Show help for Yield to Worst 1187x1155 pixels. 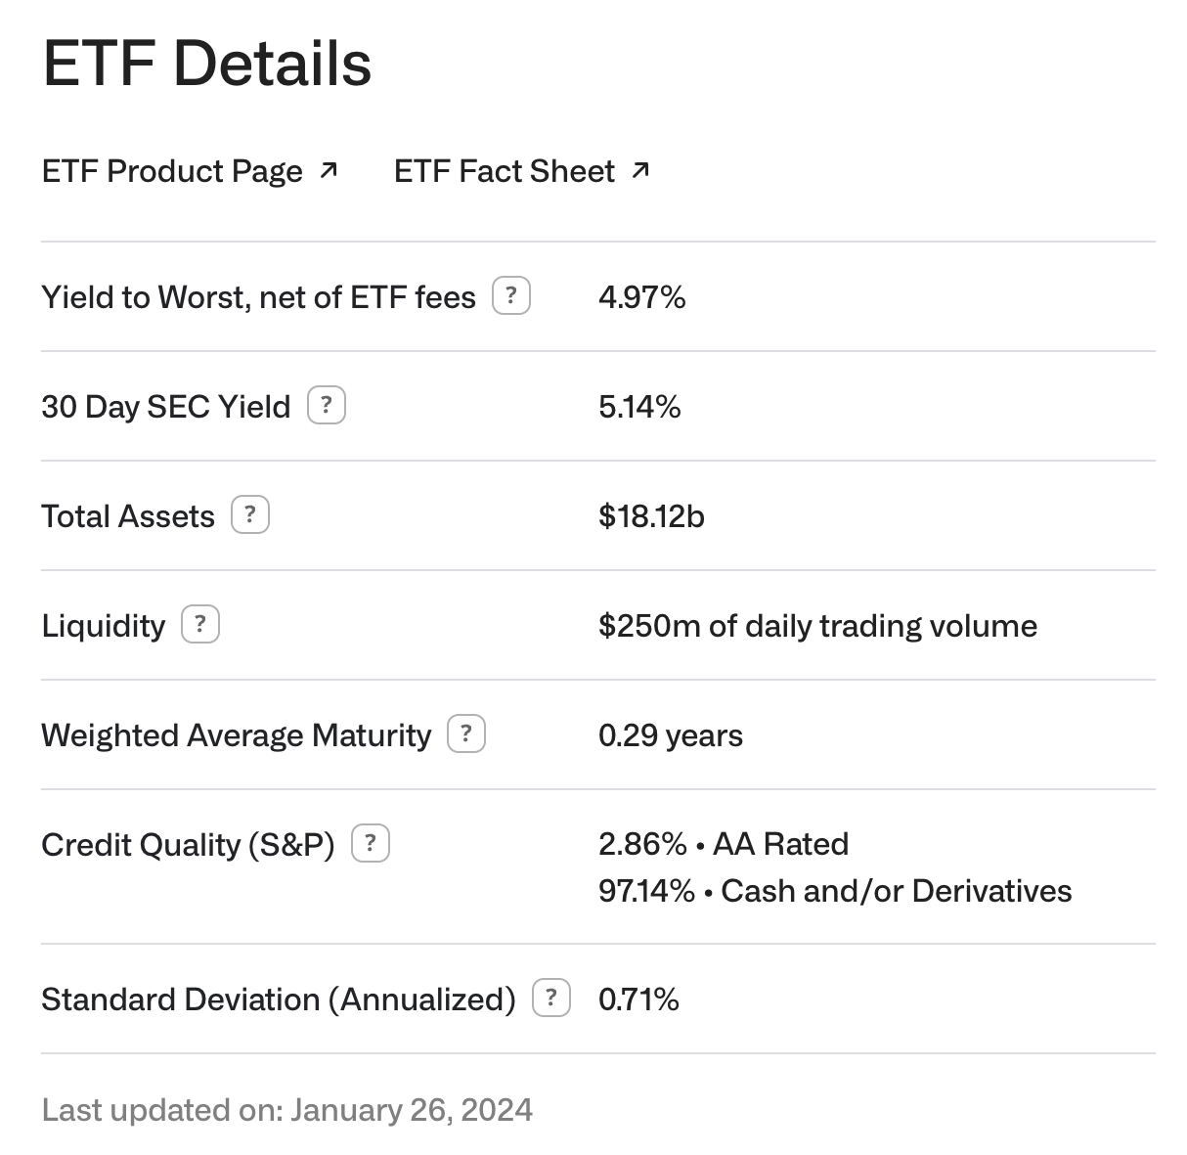pos(510,295)
